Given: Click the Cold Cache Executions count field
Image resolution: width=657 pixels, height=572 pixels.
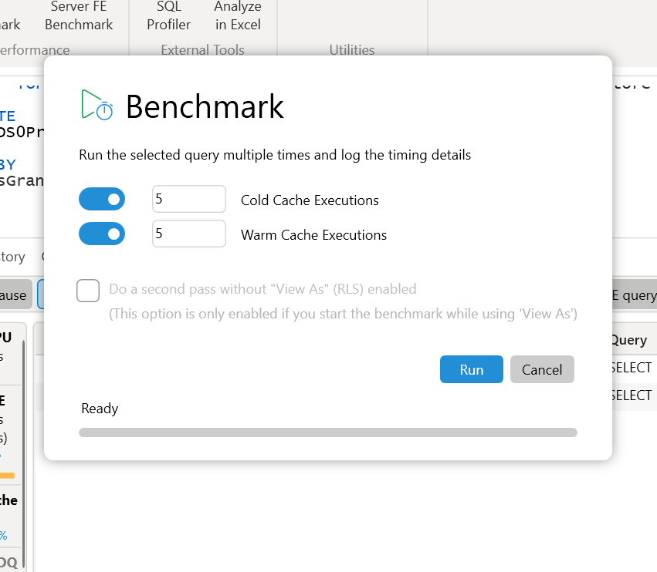Looking at the screenshot, I should [x=188, y=200].
